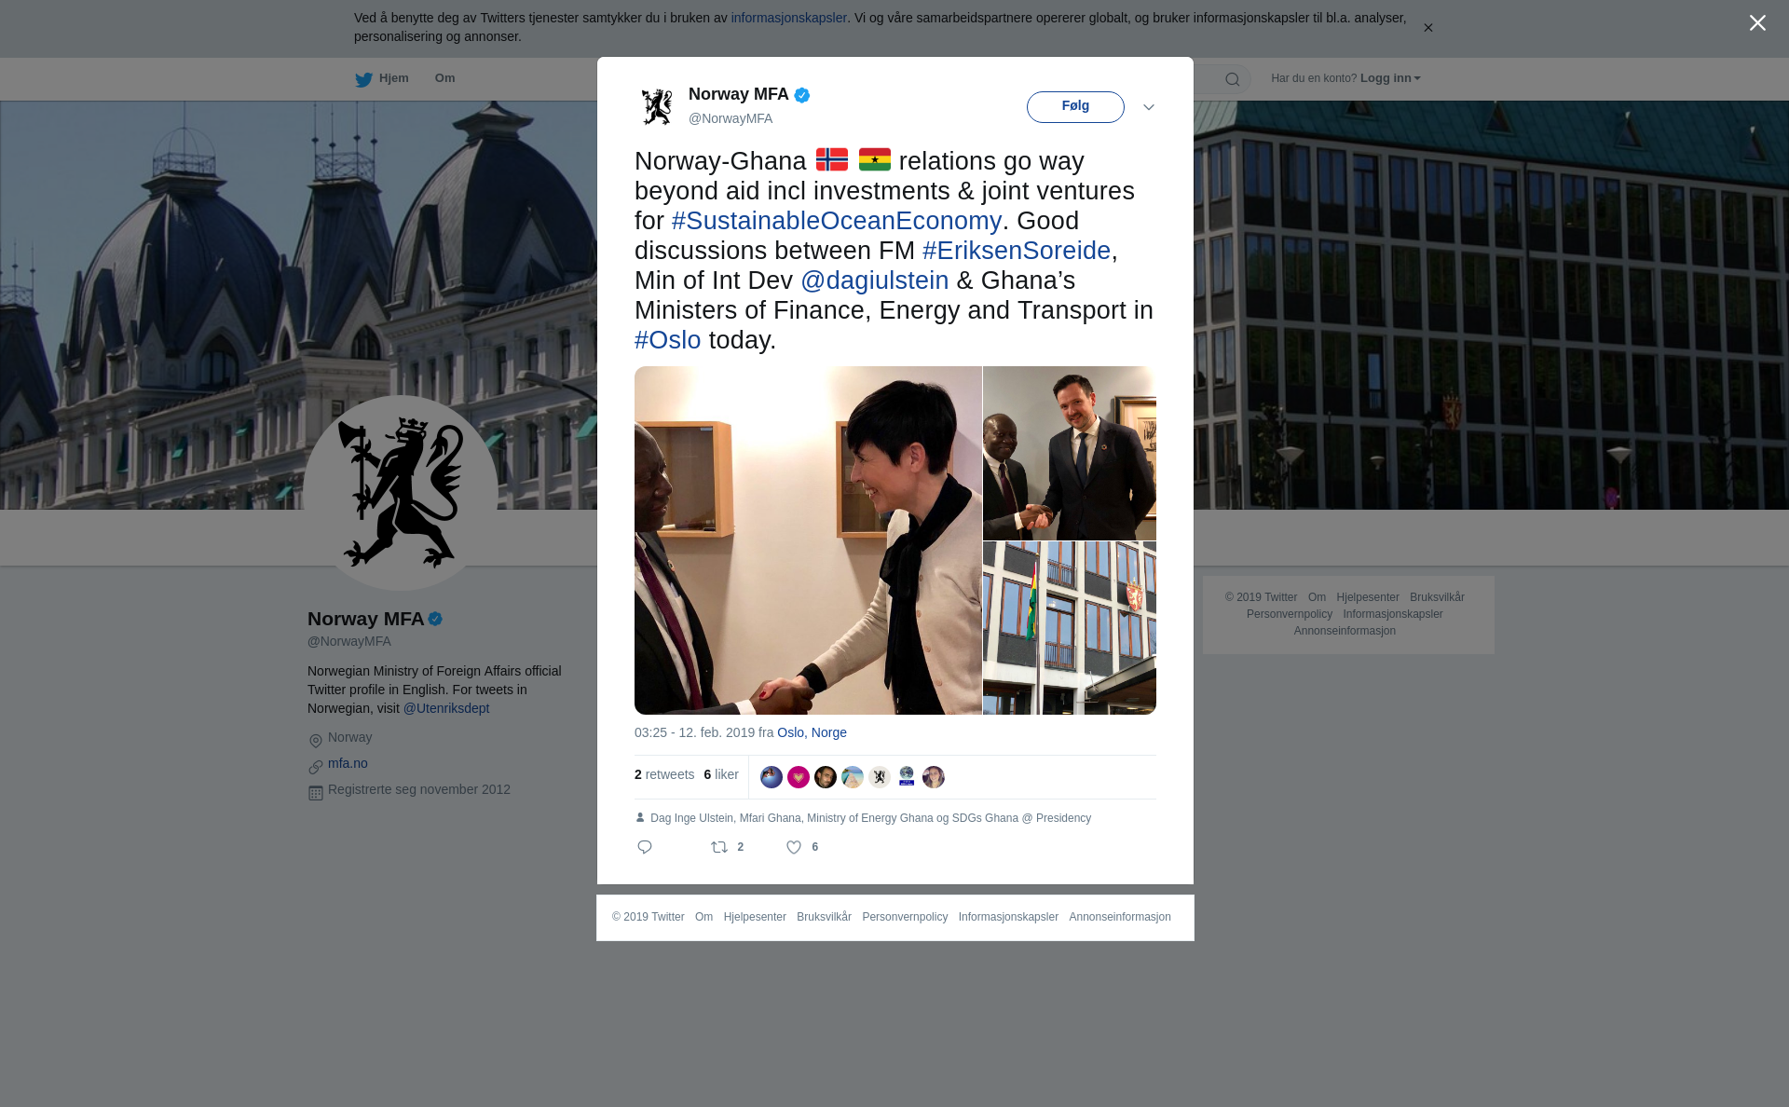Close the tweet overlay with X
1789x1107 pixels.
coord(1757,23)
